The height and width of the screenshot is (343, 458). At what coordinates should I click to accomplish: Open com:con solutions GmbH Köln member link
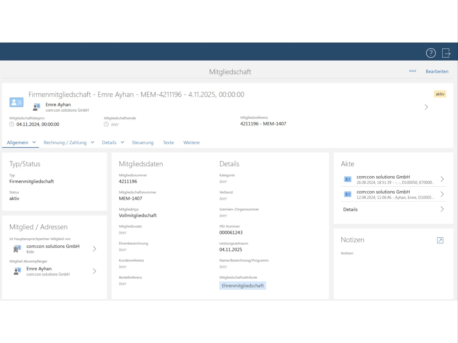[53, 249]
